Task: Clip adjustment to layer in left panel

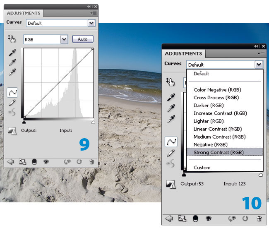Action: pos(34,162)
